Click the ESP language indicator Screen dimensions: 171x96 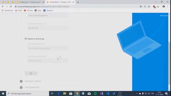[x=153, y=94]
